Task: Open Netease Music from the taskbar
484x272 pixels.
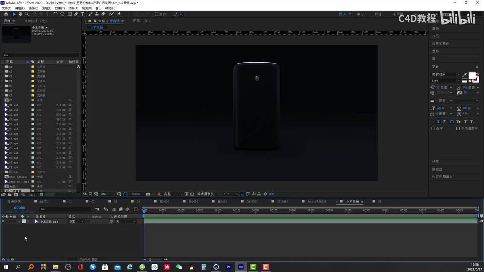Action: point(167,267)
